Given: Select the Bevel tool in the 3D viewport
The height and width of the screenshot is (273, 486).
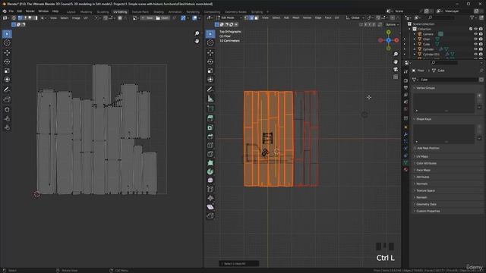Looking at the screenshot, I should coord(210,136).
